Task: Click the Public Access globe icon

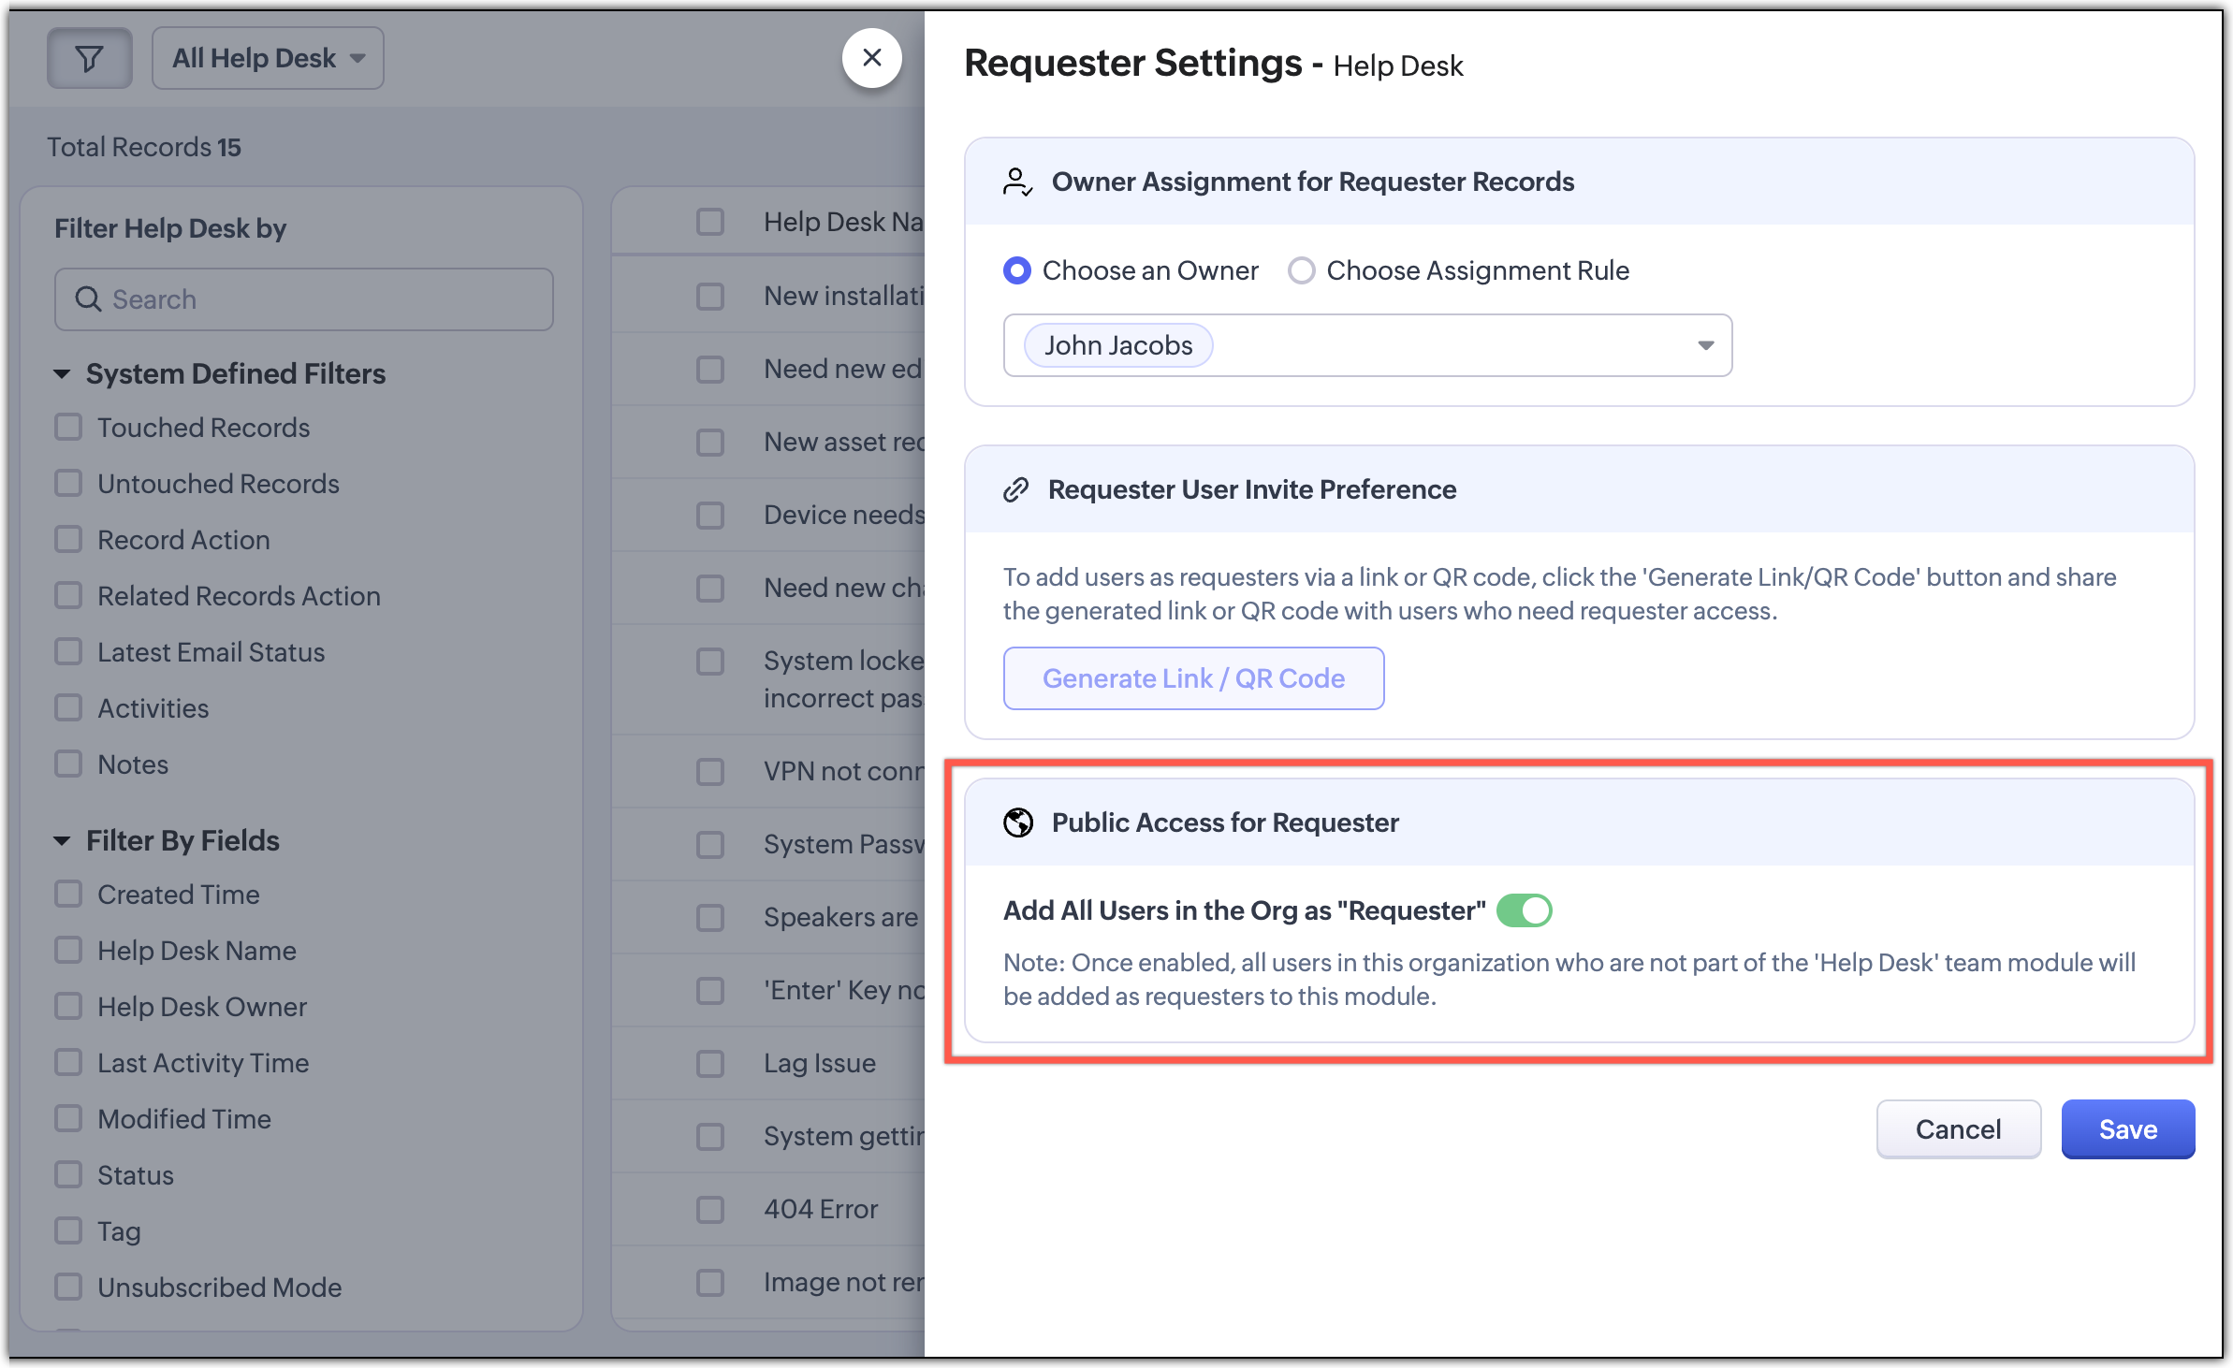Action: (x=1018, y=822)
